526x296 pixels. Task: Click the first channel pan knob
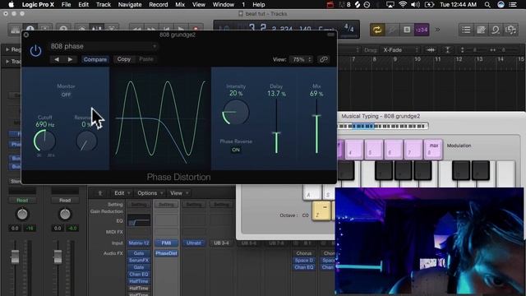(22, 214)
